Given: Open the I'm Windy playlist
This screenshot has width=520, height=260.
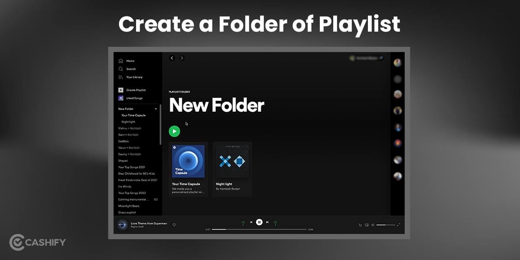Looking at the screenshot, I should [125, 187].
